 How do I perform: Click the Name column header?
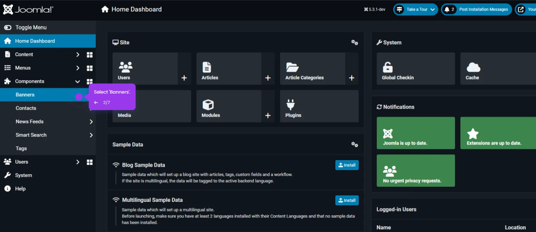pyautogui.click(x=384, y=227)
